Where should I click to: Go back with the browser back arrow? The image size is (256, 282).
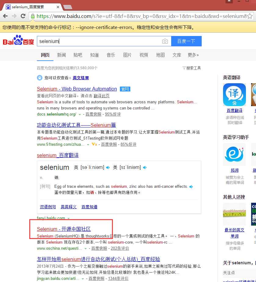coord(5,16)
